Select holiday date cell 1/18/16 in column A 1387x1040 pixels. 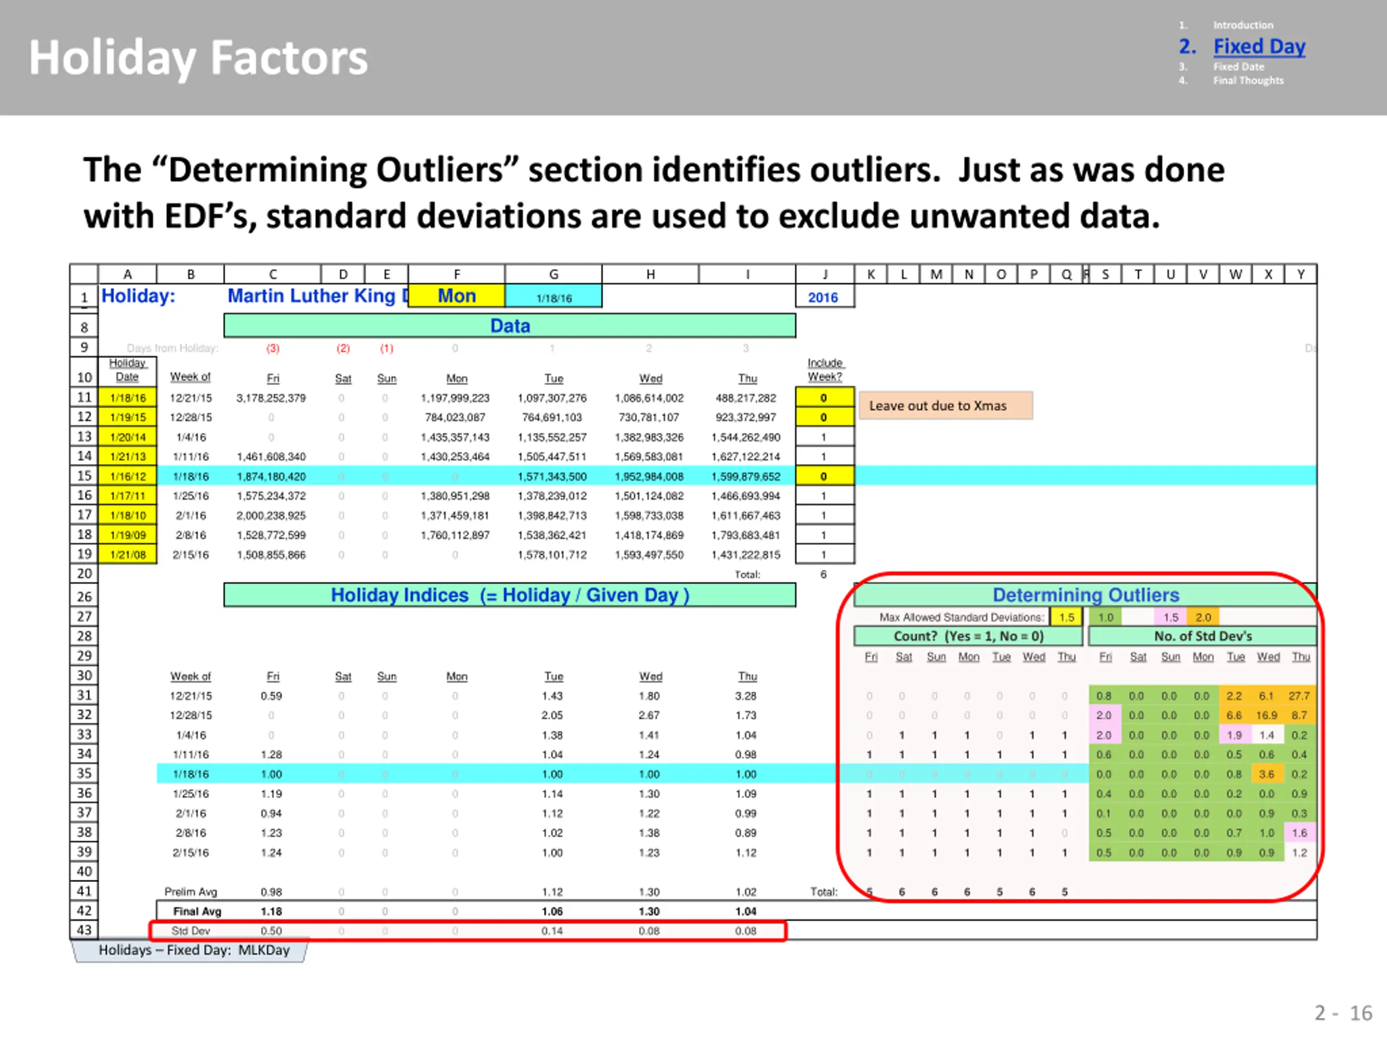coord(128,398)
